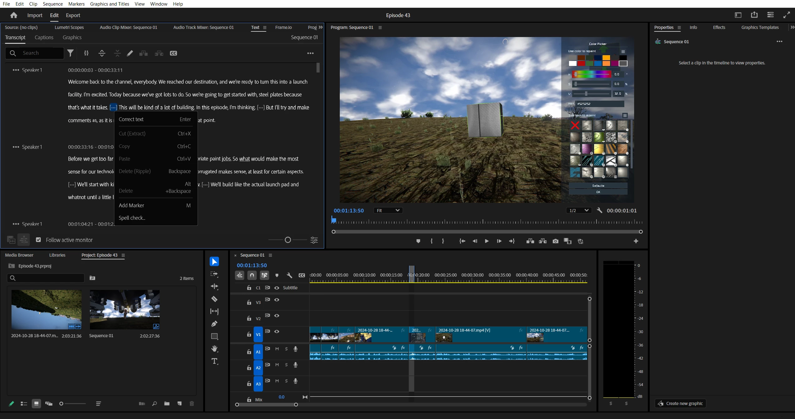795x419 pixels.
Task: Mute the A1 audio track
Action: (277, 349)
